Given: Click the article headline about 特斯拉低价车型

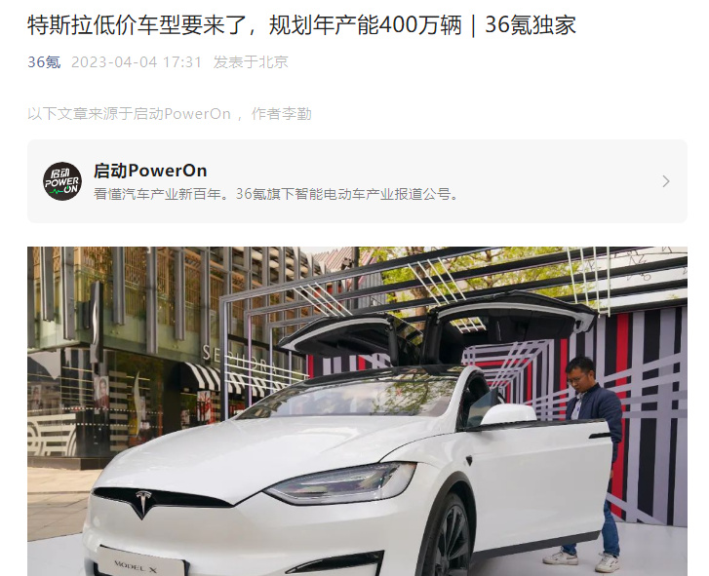Looking at the screenshot, I should point(301,24).
